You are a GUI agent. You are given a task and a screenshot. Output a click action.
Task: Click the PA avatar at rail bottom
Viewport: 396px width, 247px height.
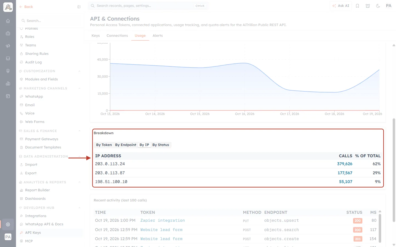[x=8, y=237]
